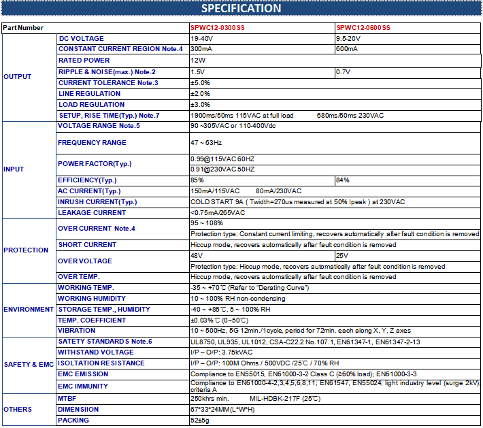Click the SPECIFICATION title banner

(241, 9)
